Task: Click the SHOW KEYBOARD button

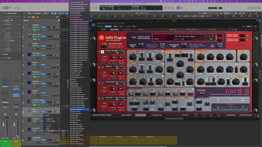Action: tap(245, 115)
